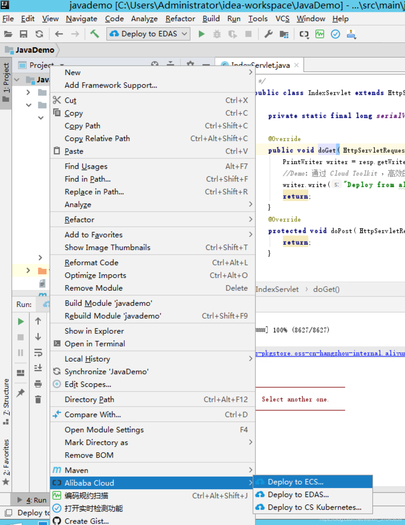Navigate forward with the right arrow icon
This screenshot has width=405, height=525.
pyautogui.click(x=75, y=34)
